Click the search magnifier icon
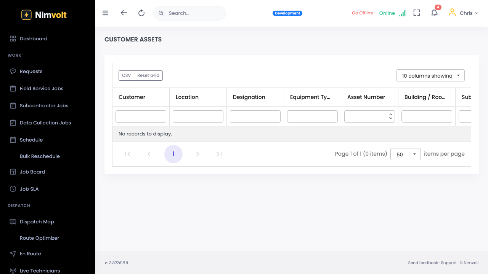 161,13
